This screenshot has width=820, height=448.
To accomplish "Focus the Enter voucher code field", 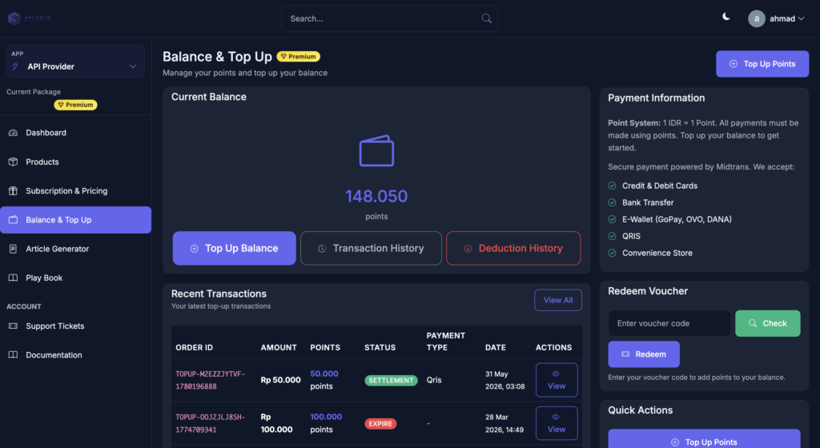I will tap(669, 323).
